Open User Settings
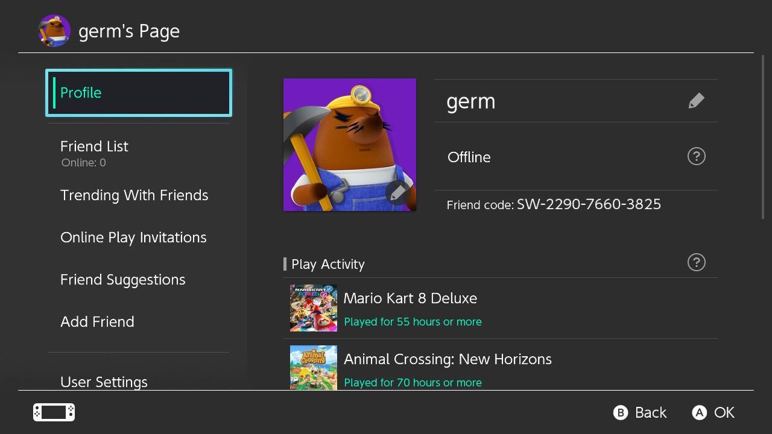 (104, 382)
